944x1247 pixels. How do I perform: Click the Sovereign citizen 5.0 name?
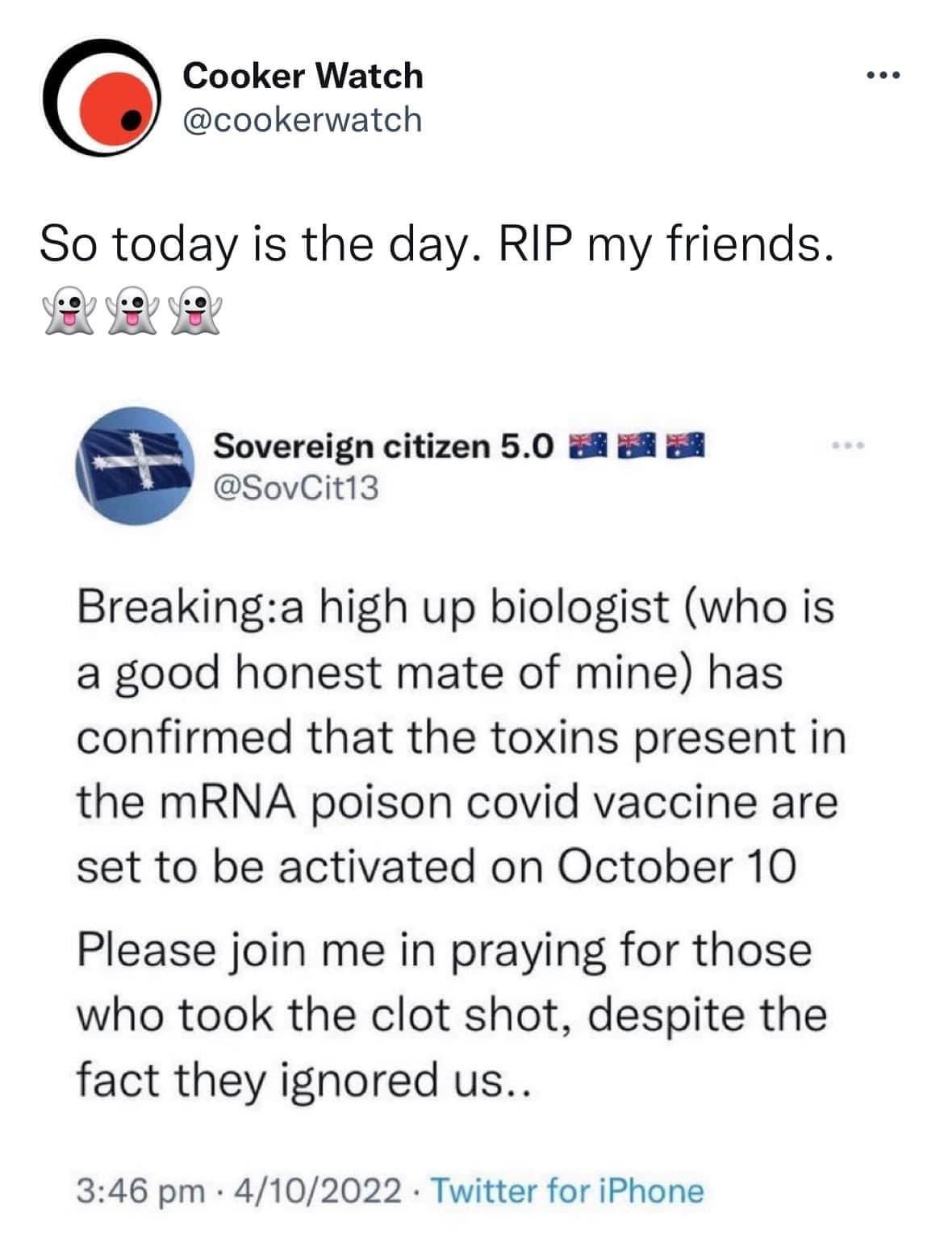pyautogui.click(x=385, y=444)
